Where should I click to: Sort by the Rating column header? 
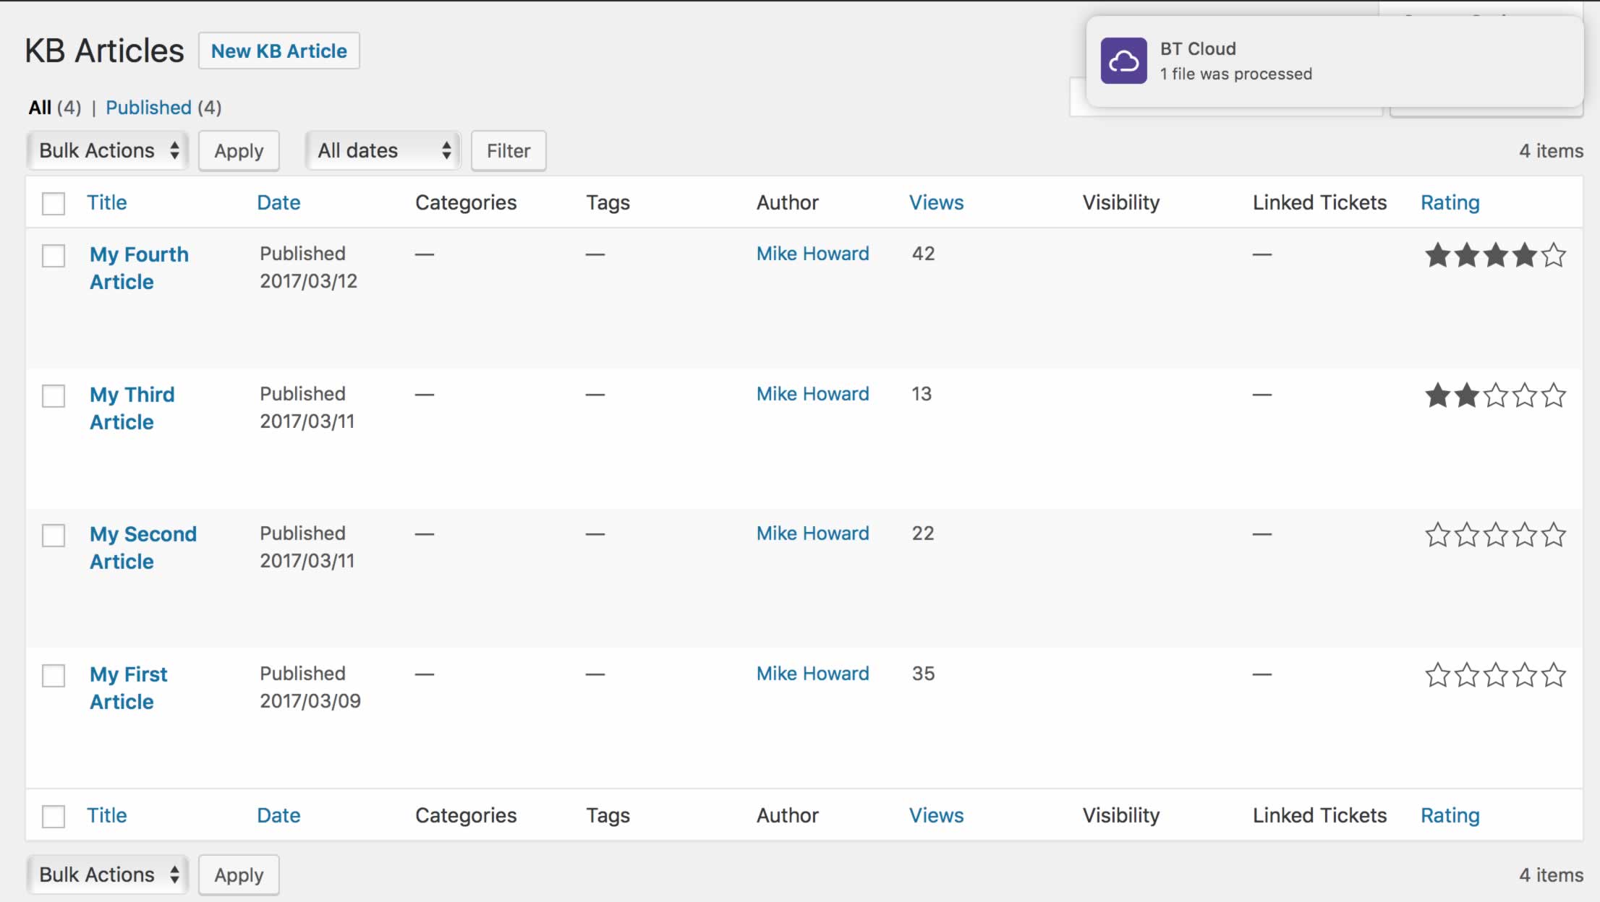(x=1450, y=202)
